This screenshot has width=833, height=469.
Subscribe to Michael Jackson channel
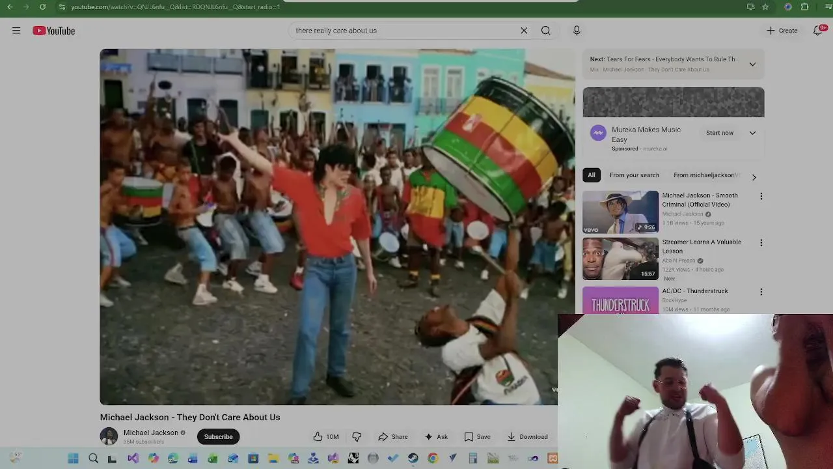pos(218,436)
